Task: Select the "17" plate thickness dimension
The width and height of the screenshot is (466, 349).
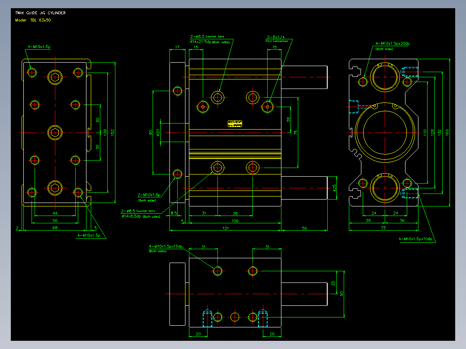Action: click(177, 47)
